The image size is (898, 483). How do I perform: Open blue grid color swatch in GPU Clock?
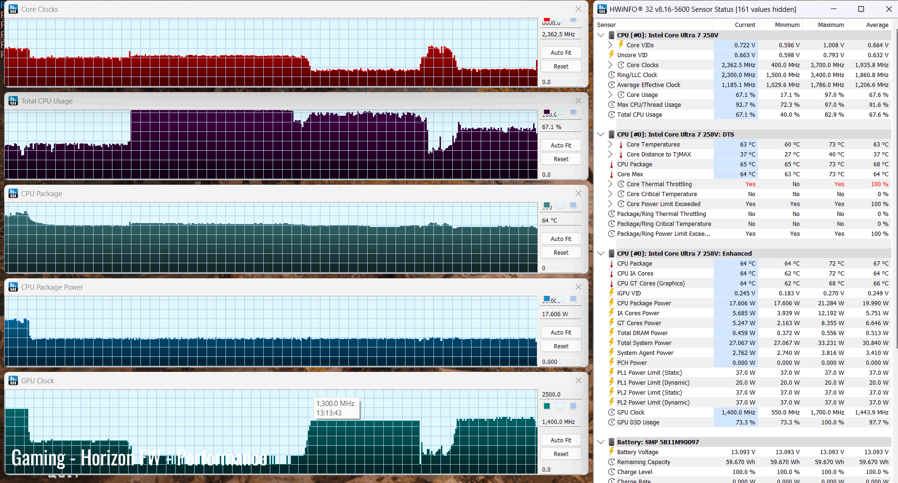[x=573, y=406]
